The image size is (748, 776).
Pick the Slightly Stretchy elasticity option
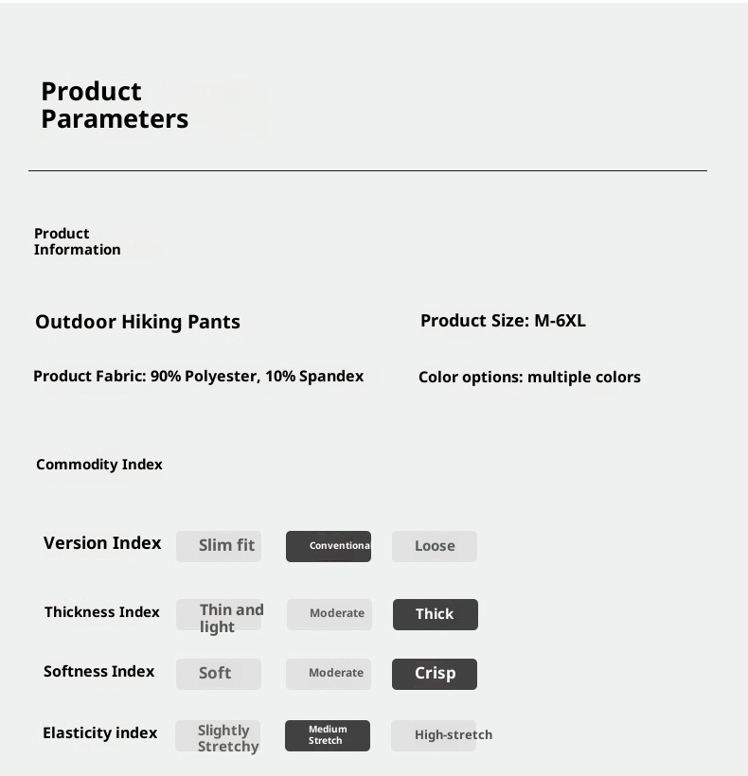pyautogui.click(x=219, y=736)
